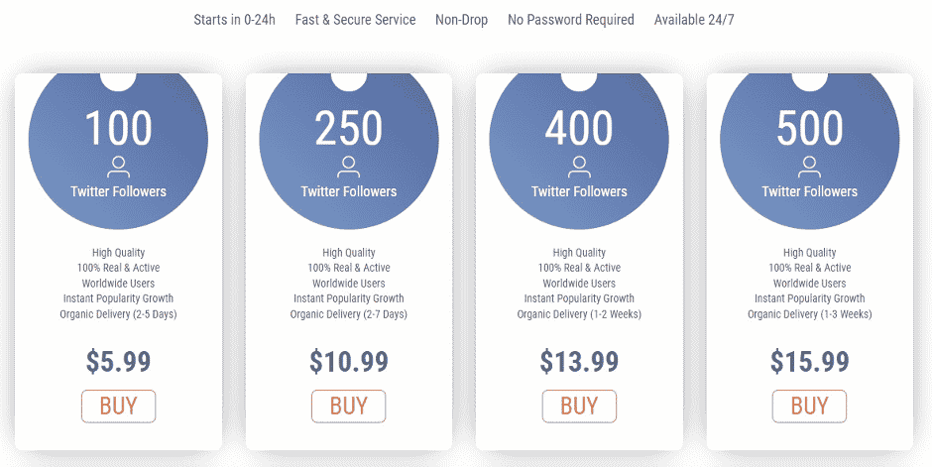Select the $15.99 price text

point(809,361)
